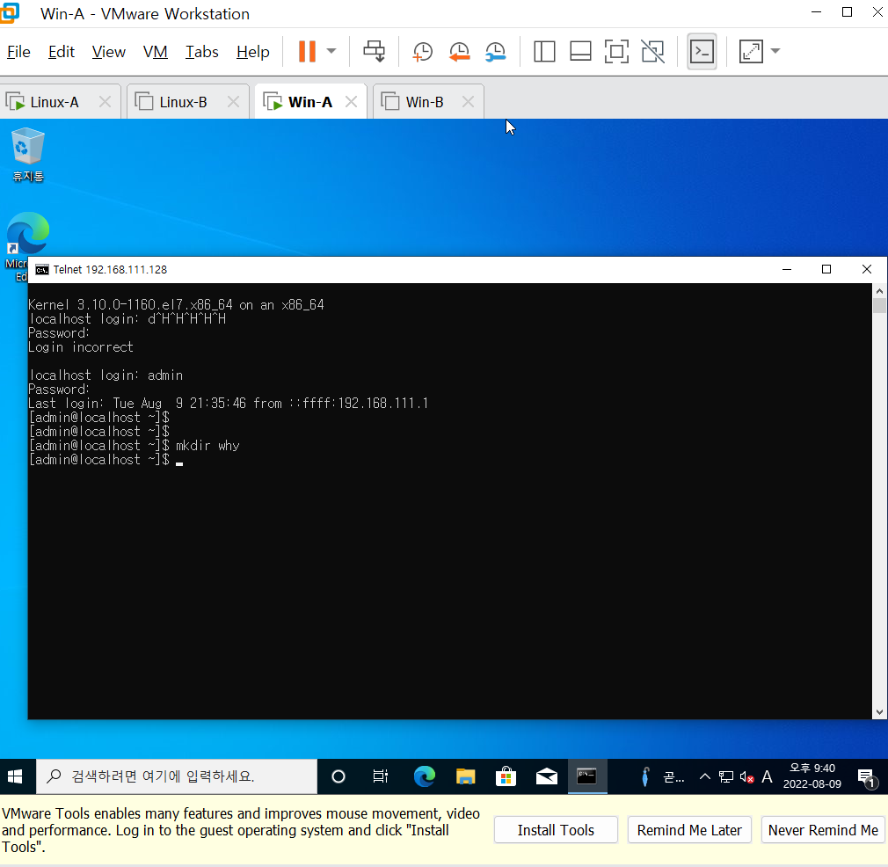Close the Linux-A tab
Viewport: 888px width, 867px height.
(x=105, y=102)
